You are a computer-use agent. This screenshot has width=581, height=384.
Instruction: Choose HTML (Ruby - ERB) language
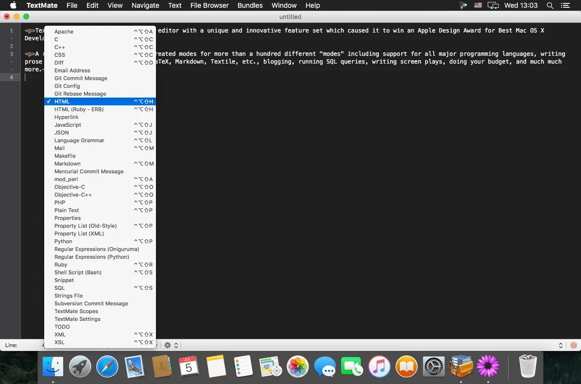100,109
